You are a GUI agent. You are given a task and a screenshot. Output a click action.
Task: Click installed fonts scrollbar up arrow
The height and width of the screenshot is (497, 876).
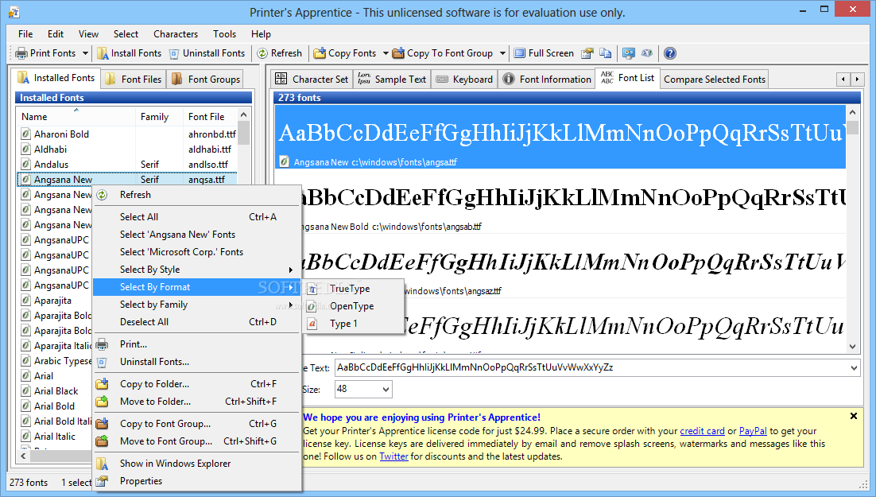[x=243, y=115]
